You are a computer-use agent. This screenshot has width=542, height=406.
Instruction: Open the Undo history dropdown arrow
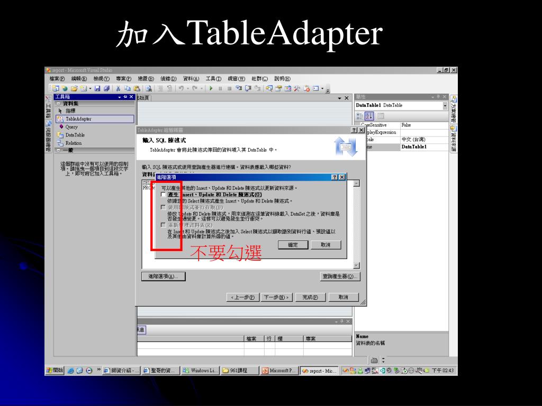pos(188,89)
